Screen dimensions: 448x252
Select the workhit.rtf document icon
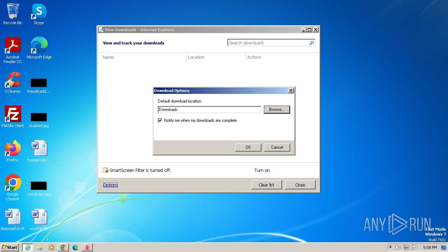pos(38,220)
